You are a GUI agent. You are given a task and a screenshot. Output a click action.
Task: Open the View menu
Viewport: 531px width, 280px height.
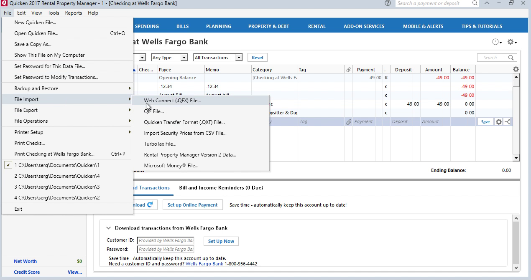pos(36,13)
